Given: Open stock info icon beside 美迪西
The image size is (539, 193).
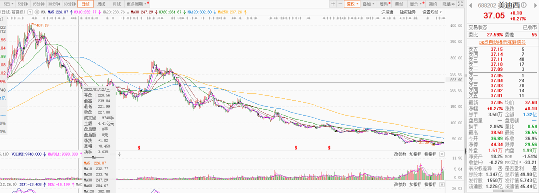Looking at the screenshot, I should [524, 5].
